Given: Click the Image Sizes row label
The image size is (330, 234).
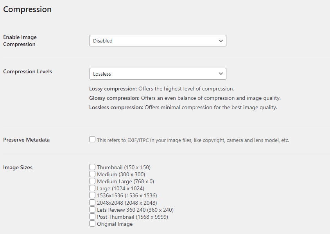Looking at the screenshot, I should tap(18, 167).
